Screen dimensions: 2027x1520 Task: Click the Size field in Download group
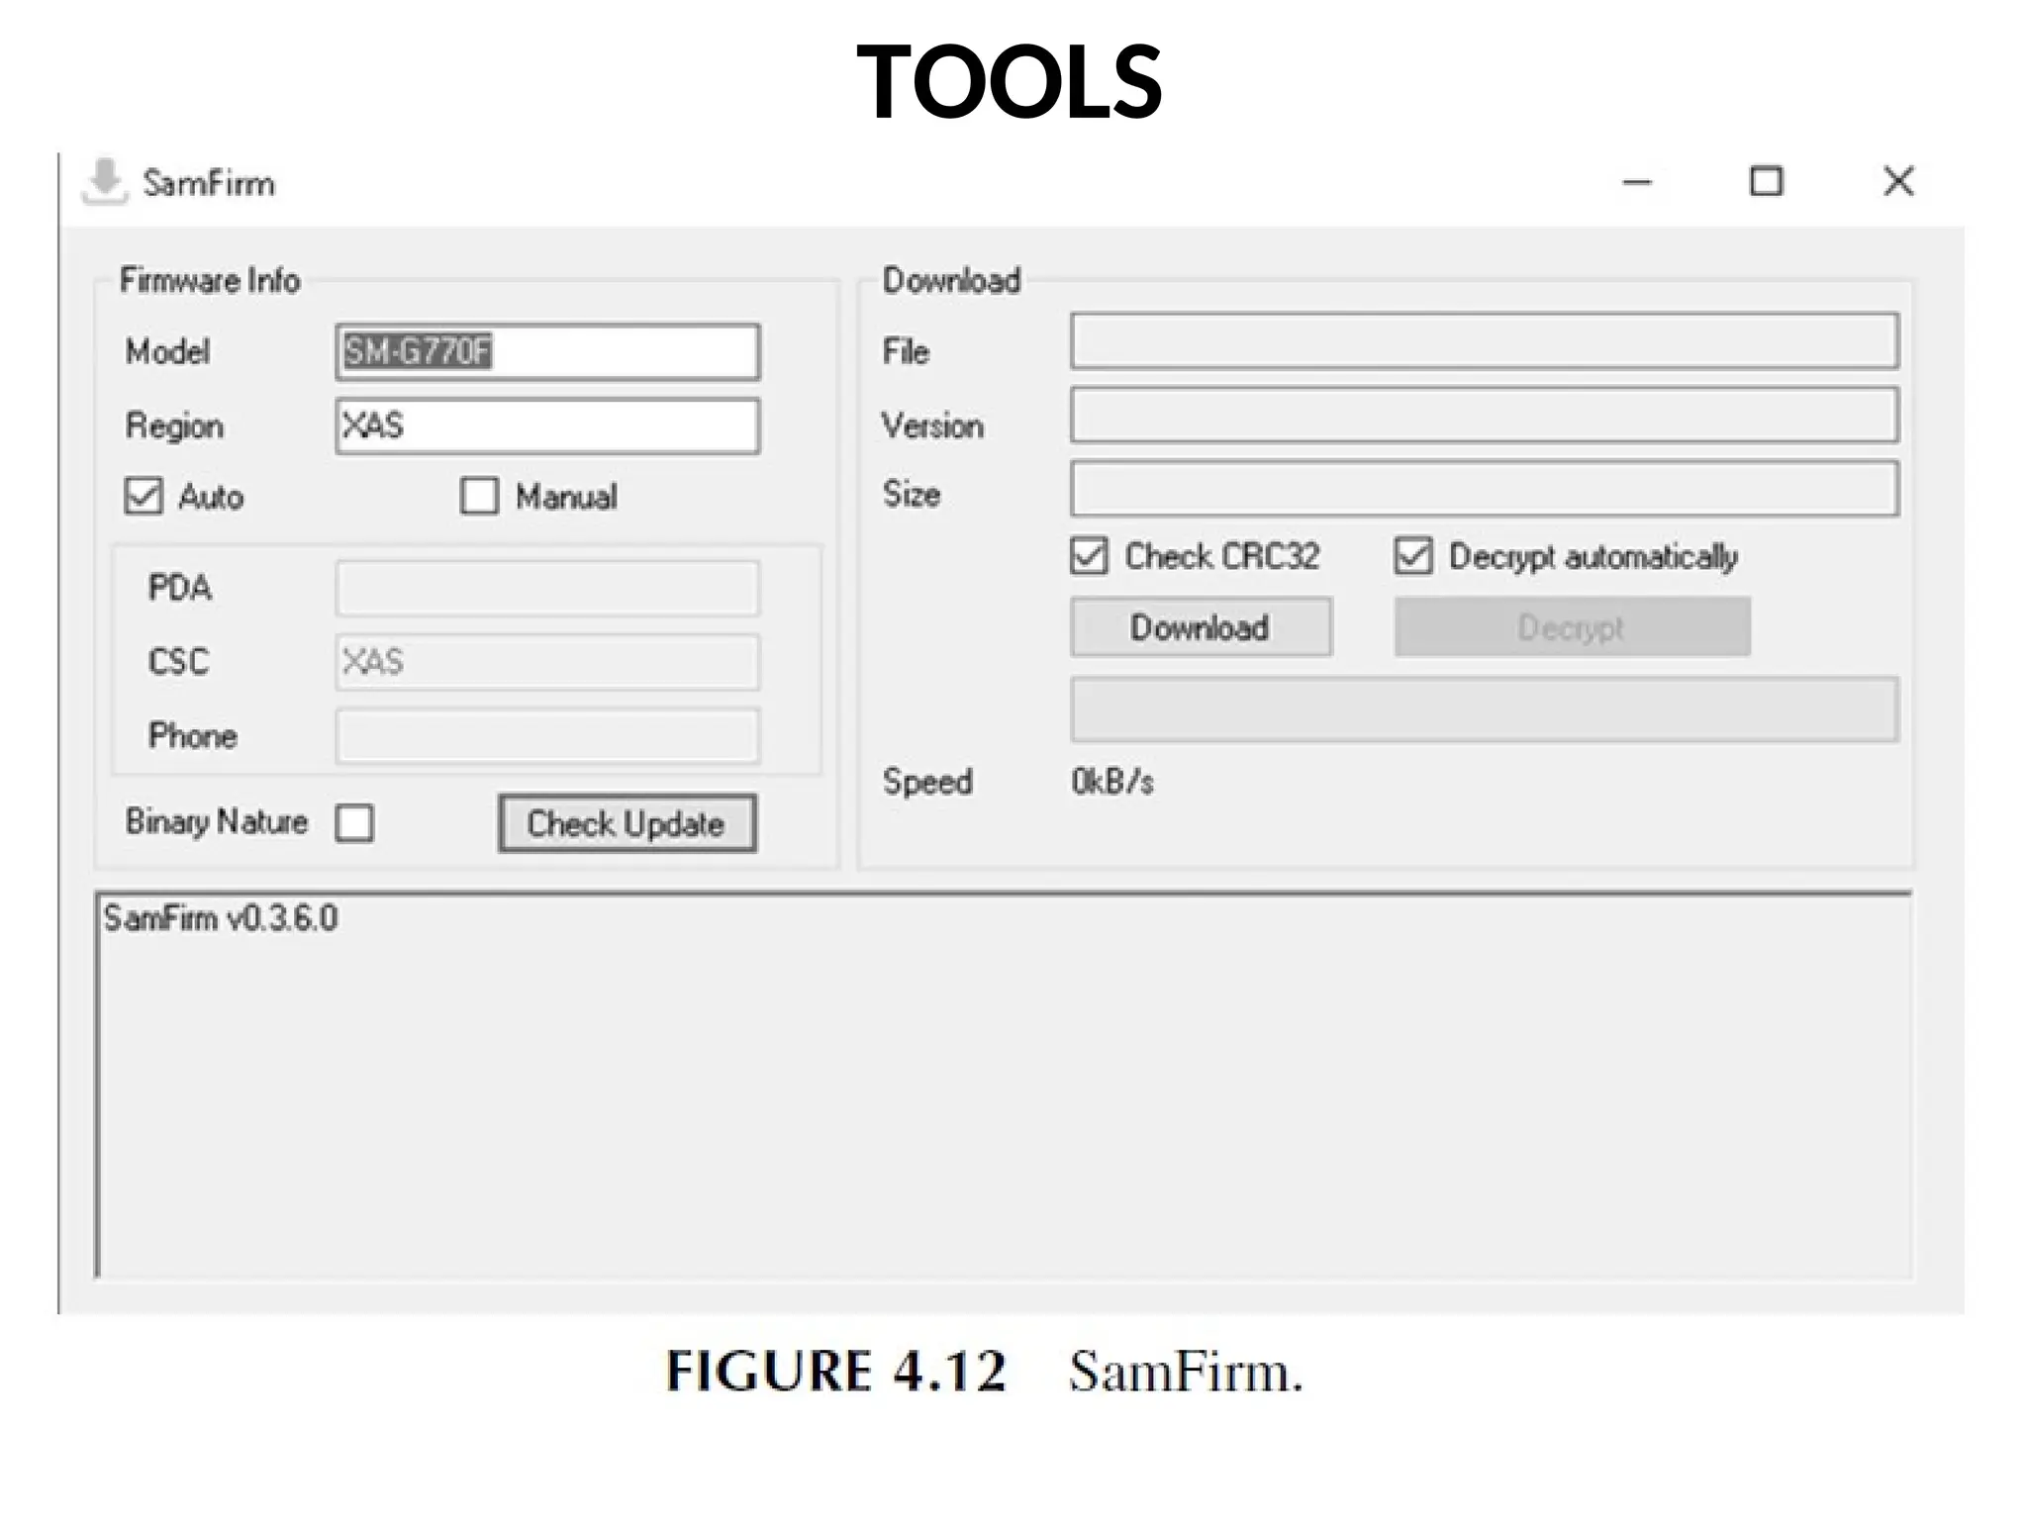click(x=1485, y=489)
